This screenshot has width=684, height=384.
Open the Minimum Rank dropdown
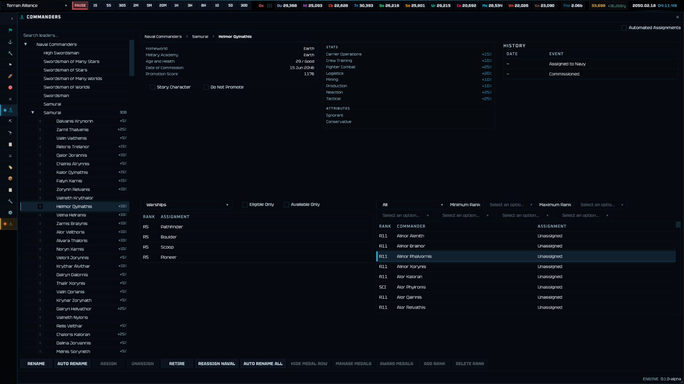click(511, 205)
